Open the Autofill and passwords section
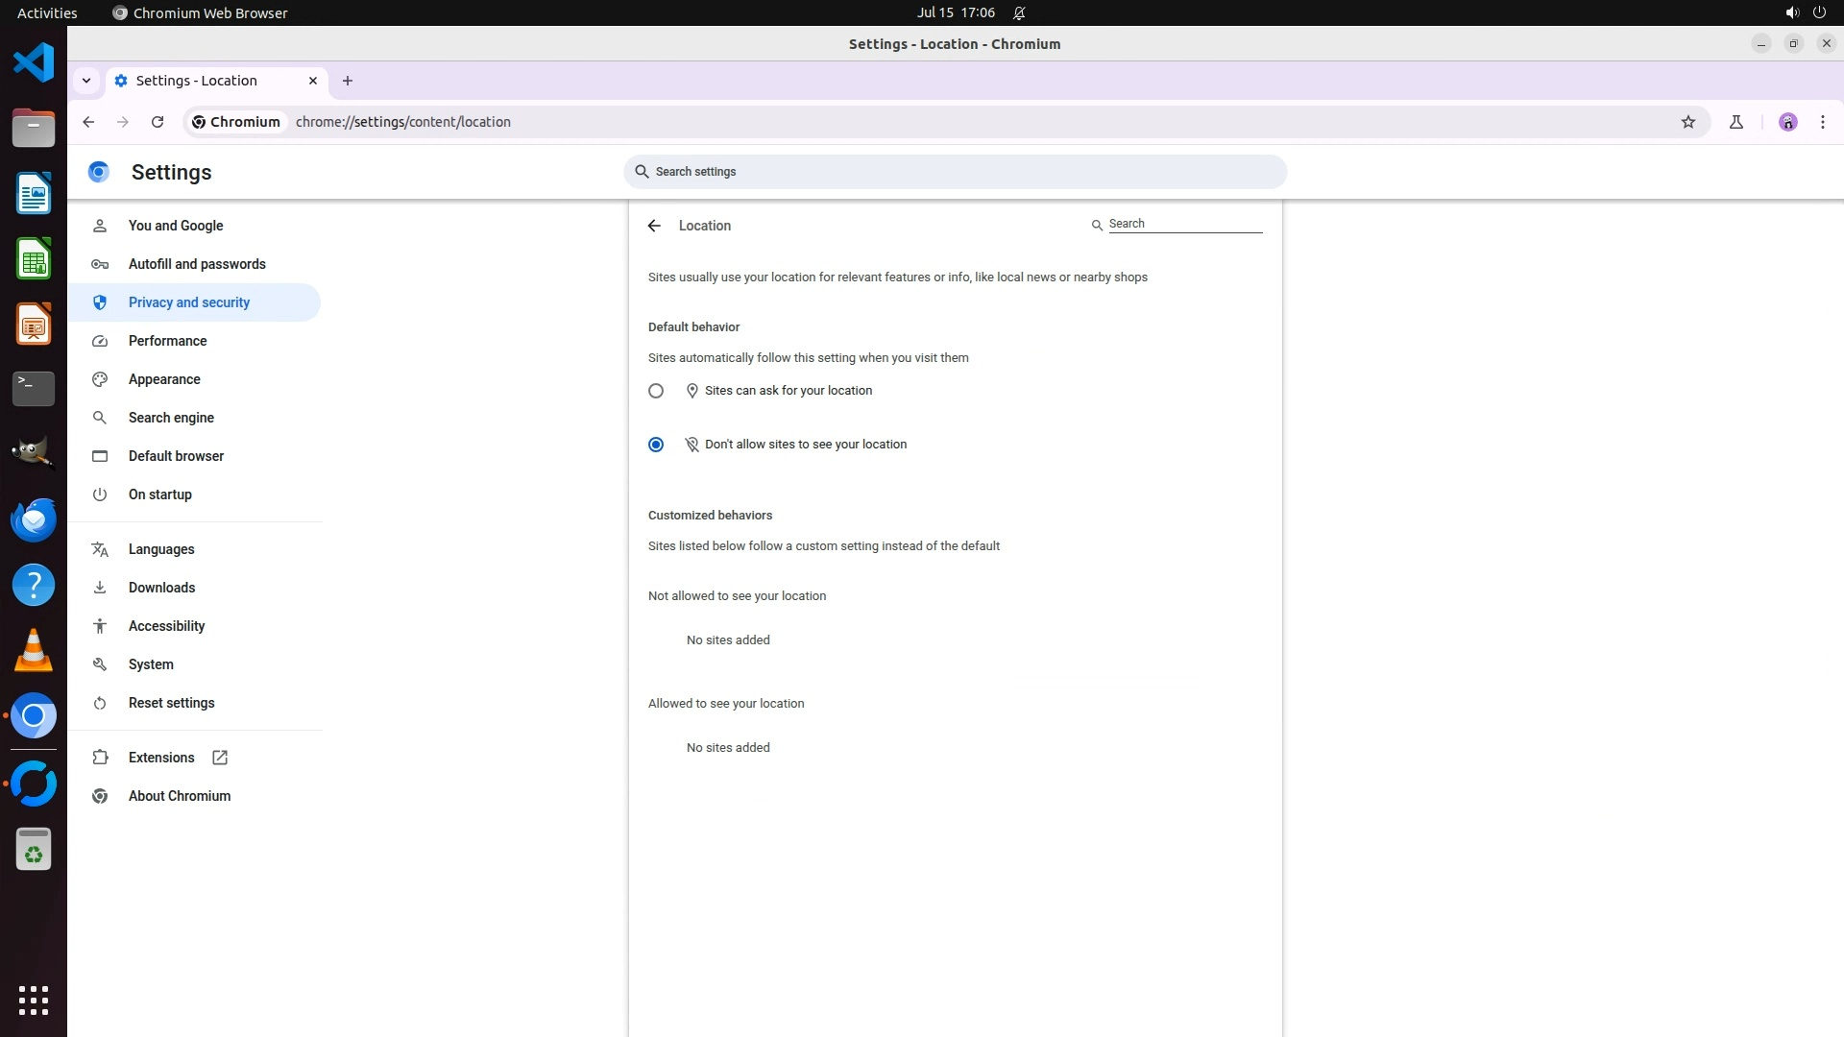 click(197, 264)
